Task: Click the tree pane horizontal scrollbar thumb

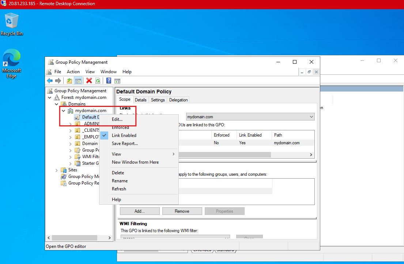Action: [75, 238]
